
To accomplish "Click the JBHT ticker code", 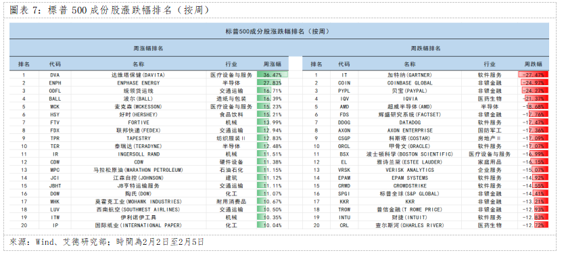I will [x=55, y=186].
